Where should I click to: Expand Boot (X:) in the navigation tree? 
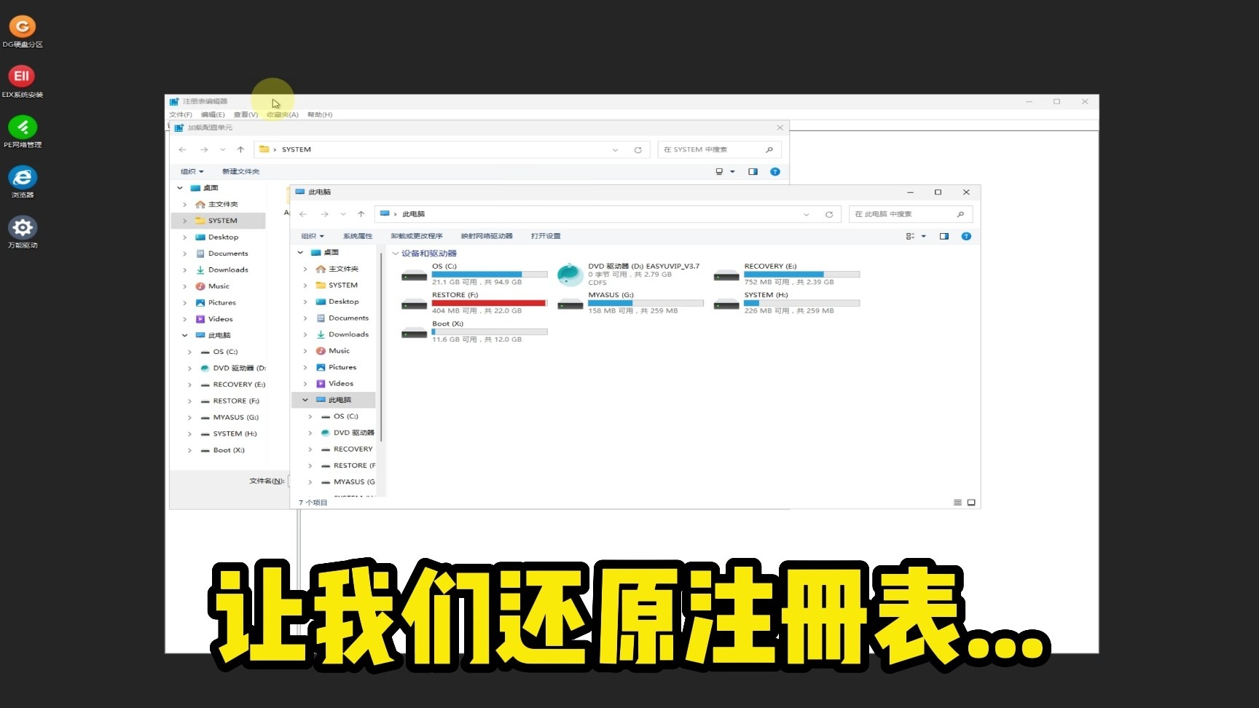189,450
